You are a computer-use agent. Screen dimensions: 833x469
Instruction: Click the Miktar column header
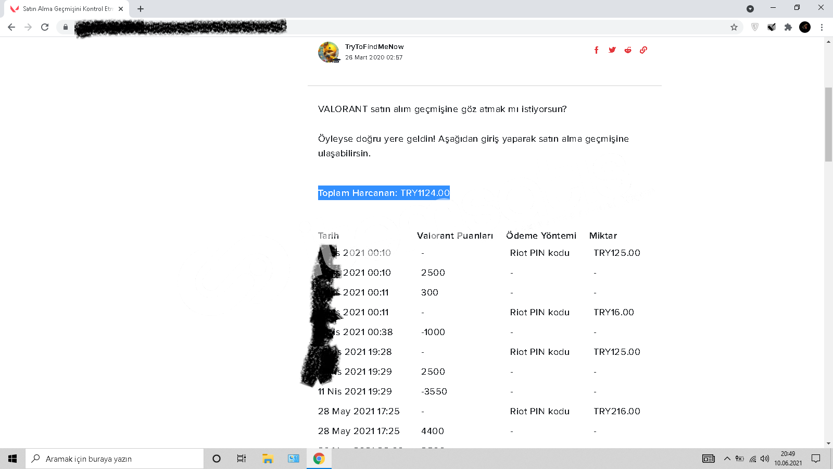pyautogui.click(x=603, y=236)
